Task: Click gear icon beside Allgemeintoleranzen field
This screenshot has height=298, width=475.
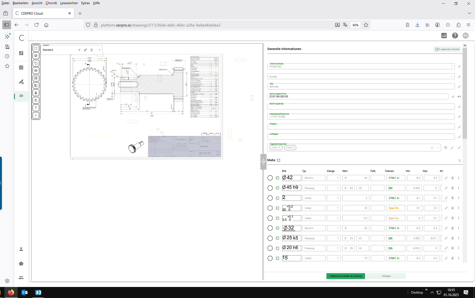Action: [x=445, y=148]
